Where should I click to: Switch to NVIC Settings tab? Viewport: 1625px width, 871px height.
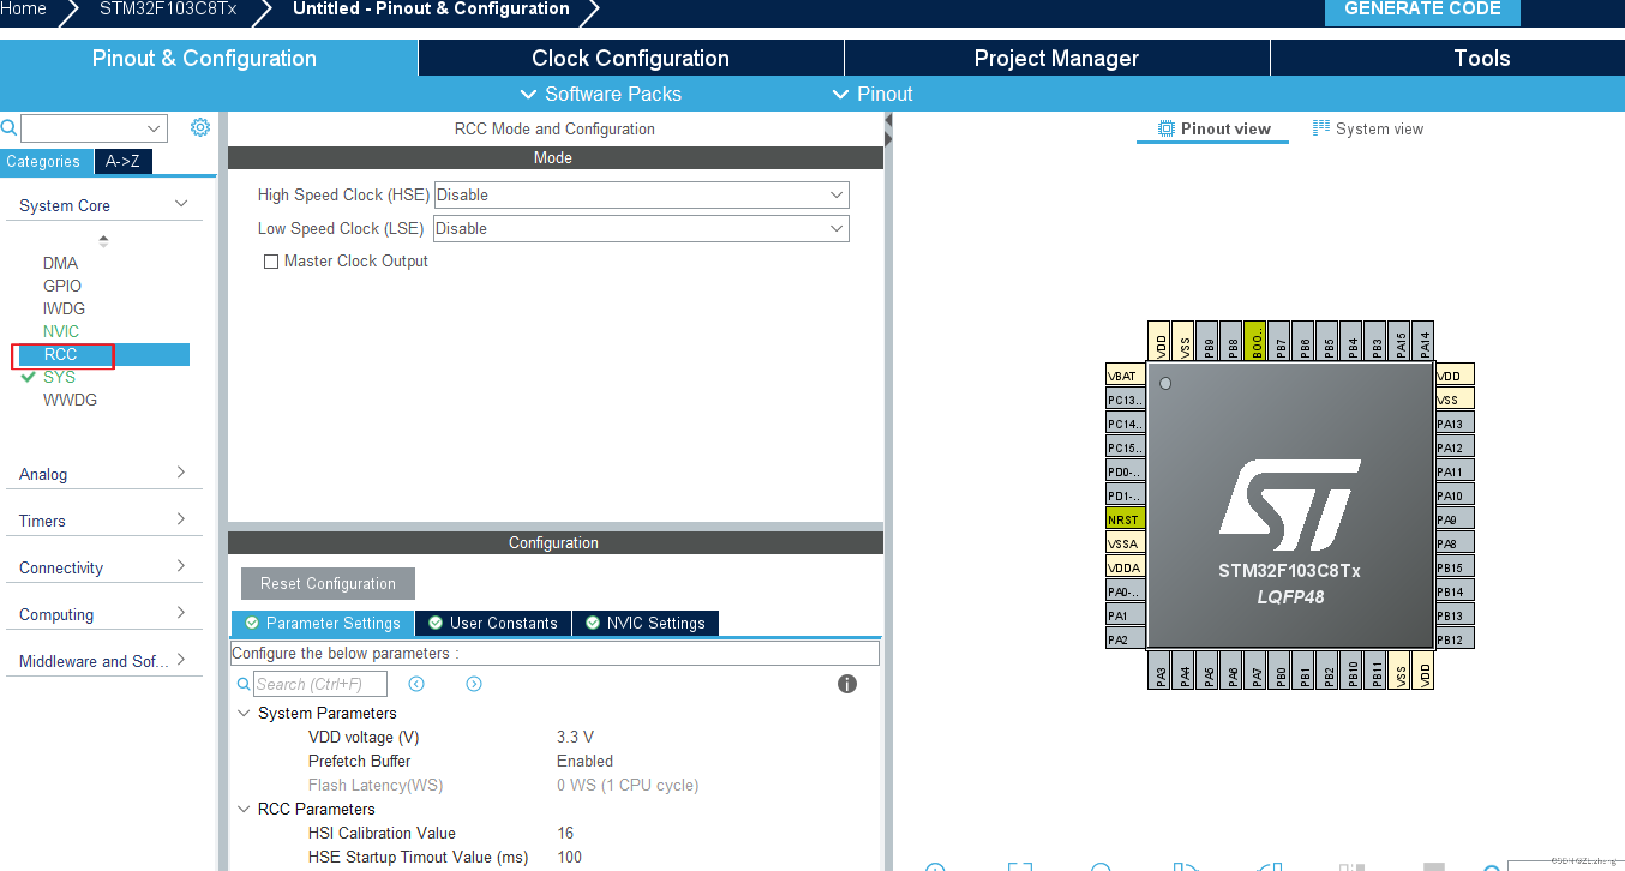pyautogui.click(x=646, y=623)
